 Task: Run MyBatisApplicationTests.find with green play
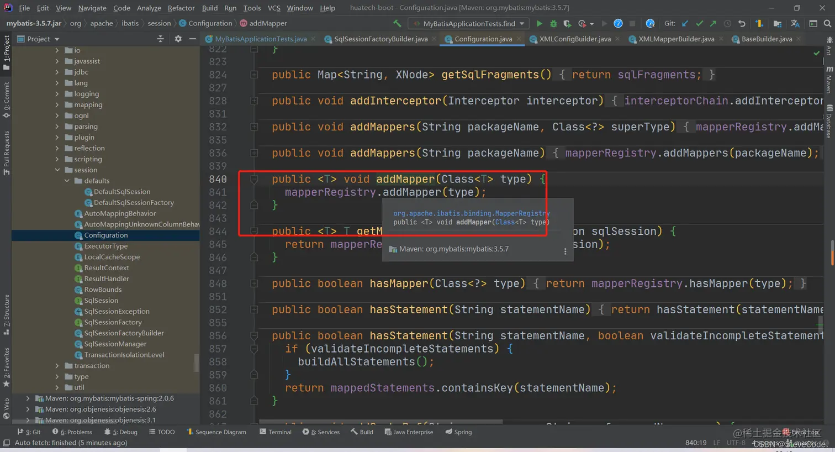pos(539,23)
